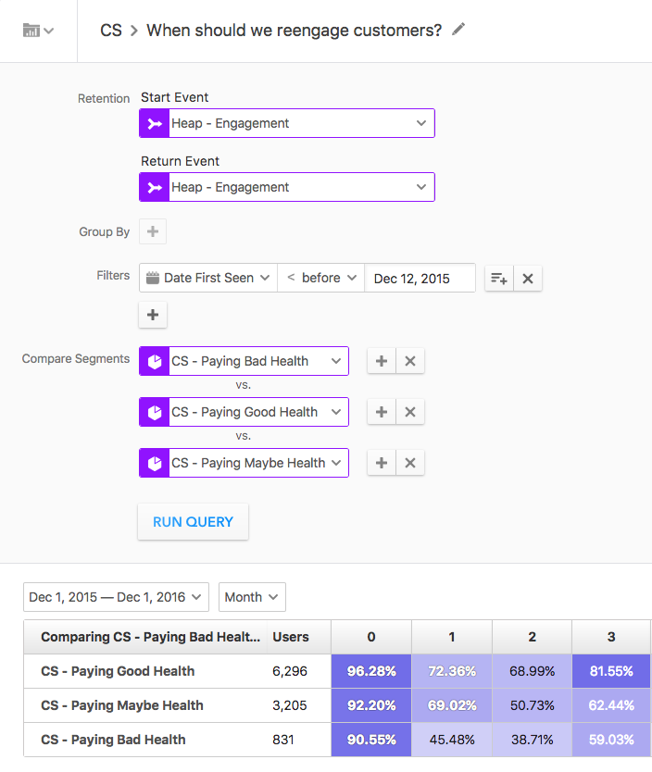Click the 3,205 users count
The image size is (652, 772).
[290, 705]
